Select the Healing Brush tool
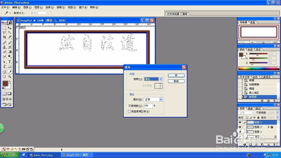The width and height of the screenshot is (281, 158). [4, 43]
